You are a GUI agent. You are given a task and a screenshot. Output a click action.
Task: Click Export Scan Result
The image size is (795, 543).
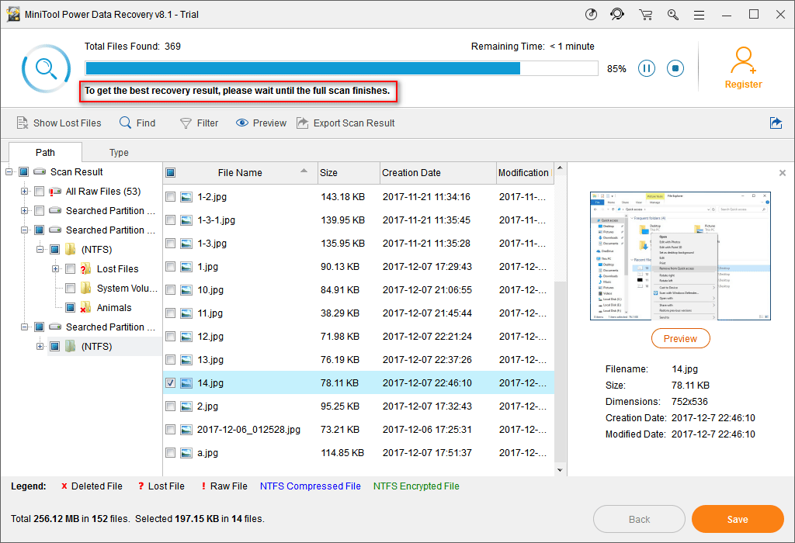pyautogui.click(x=345, y=123)
